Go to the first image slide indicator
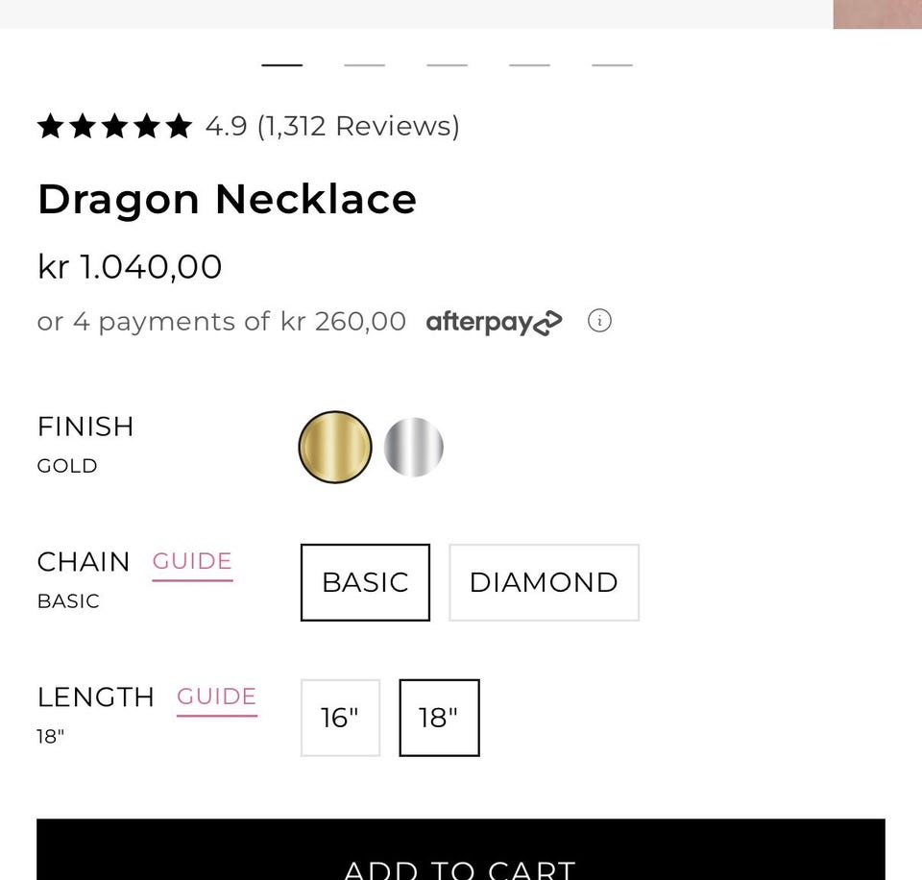922x880 pixels. coord(282,65)
